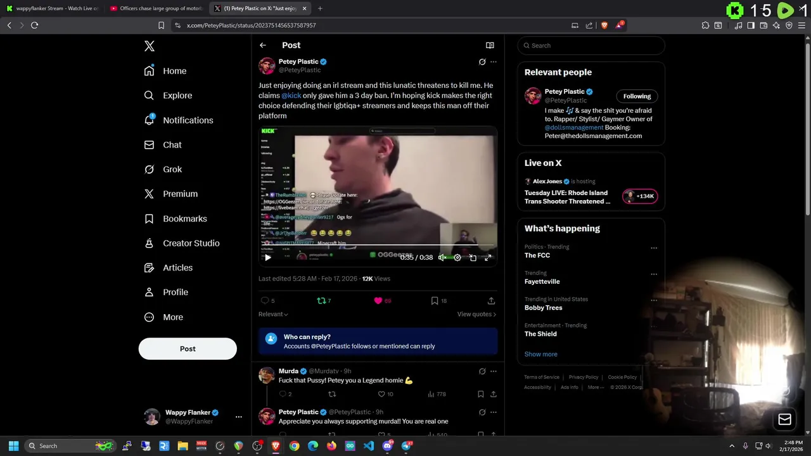Open Terms of Service footer link

(542, 377)
